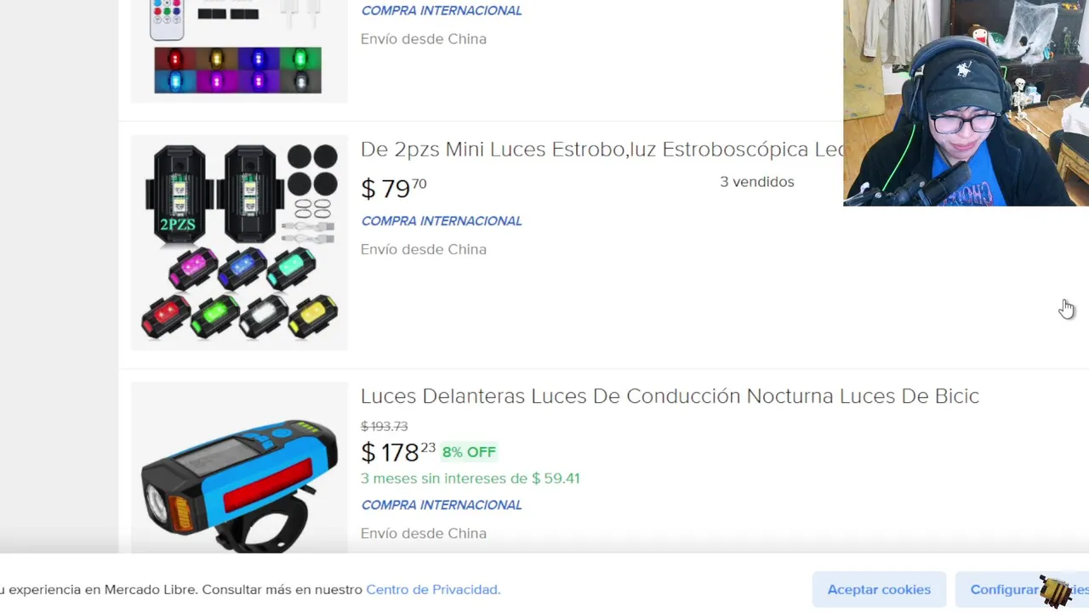The image size is (1089, 612).
Task: Click the streamer webcam overlay
Action: [x=966, y=103]
